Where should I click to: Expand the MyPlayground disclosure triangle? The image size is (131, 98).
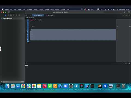(2, 19)
